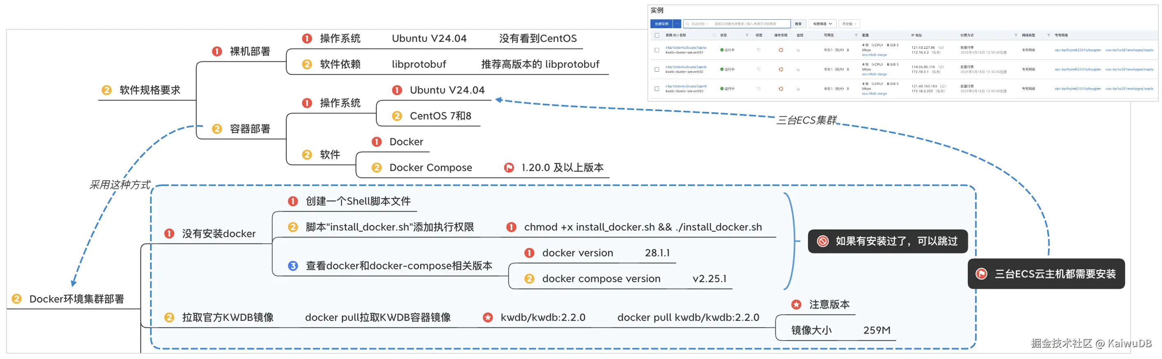Screen dimensions: 1162x359
Task: Open monitoring chart icon for kwdb-cluster-server003
Action: 798,89
